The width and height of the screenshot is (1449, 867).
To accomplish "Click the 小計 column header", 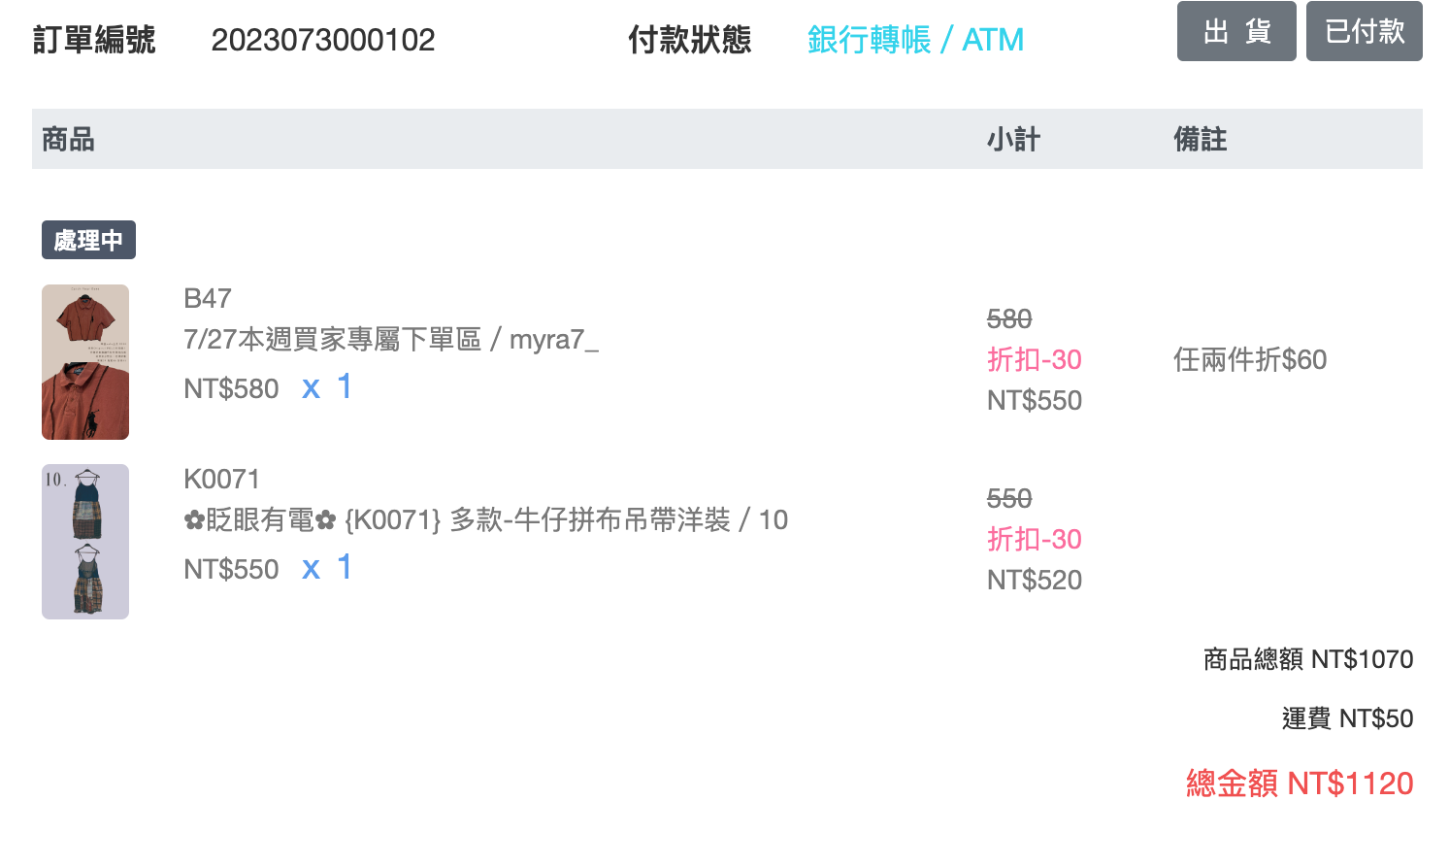I will point(1013,140).
